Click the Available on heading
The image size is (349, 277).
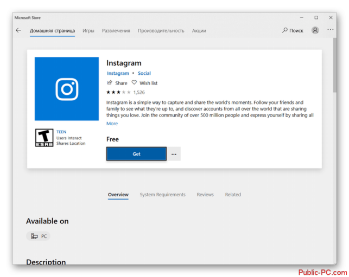[47, 221]
